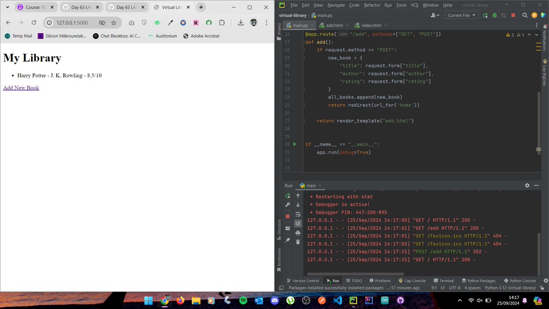Open Python 3.12 interpreter selector
549x309 pixels.
(511, 288)
